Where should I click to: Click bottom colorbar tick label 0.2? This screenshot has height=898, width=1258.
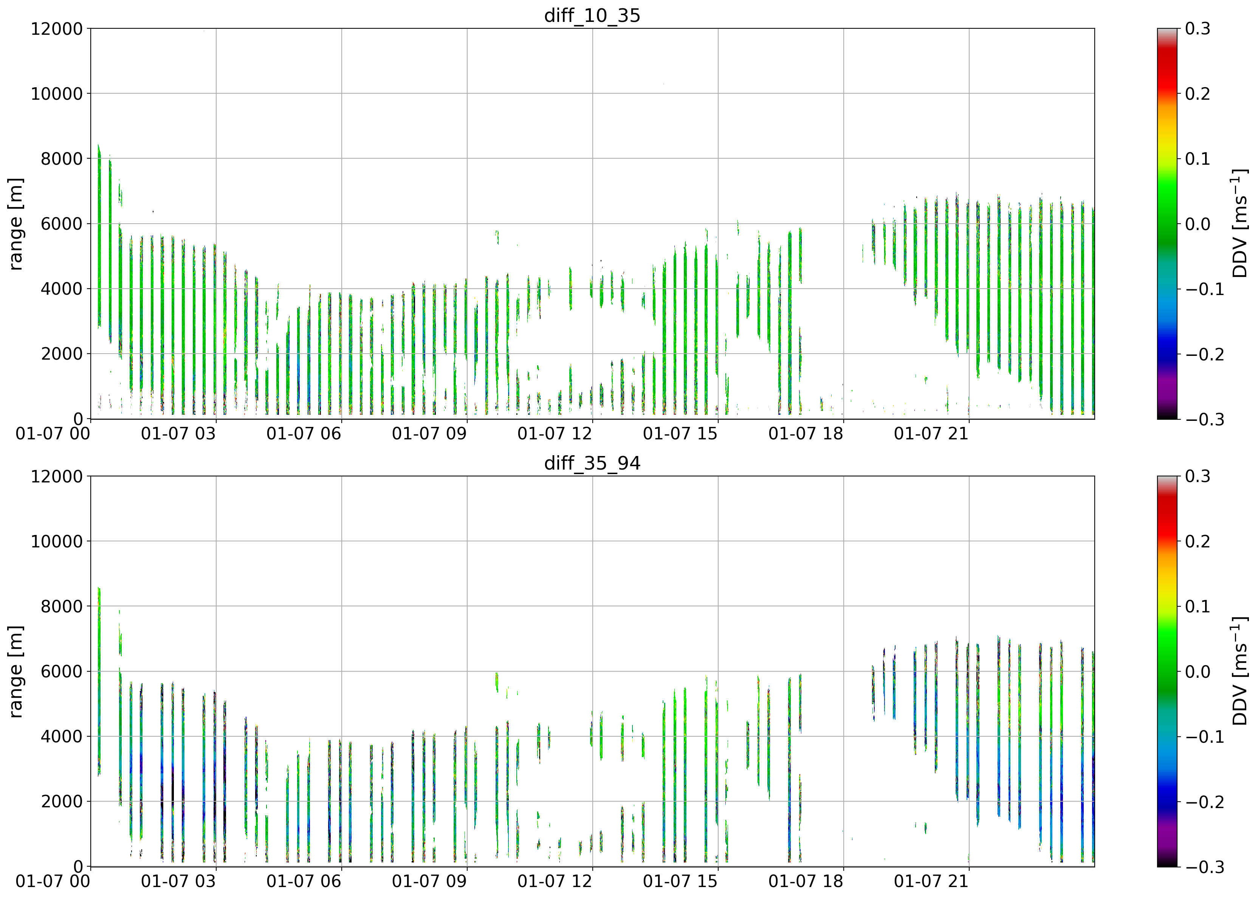[1198, 541]
